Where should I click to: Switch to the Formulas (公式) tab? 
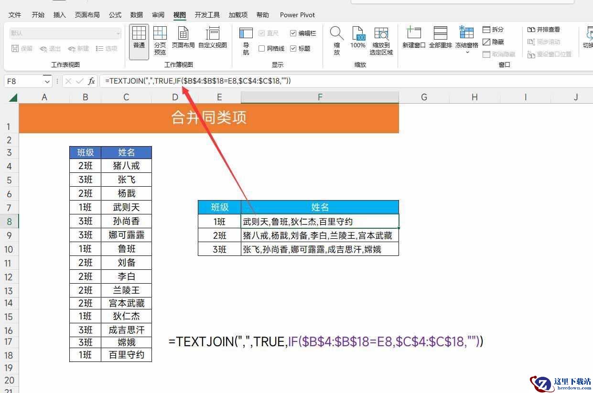pos(115,15)
